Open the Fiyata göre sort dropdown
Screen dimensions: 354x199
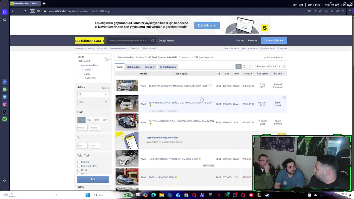coord(268,66)
